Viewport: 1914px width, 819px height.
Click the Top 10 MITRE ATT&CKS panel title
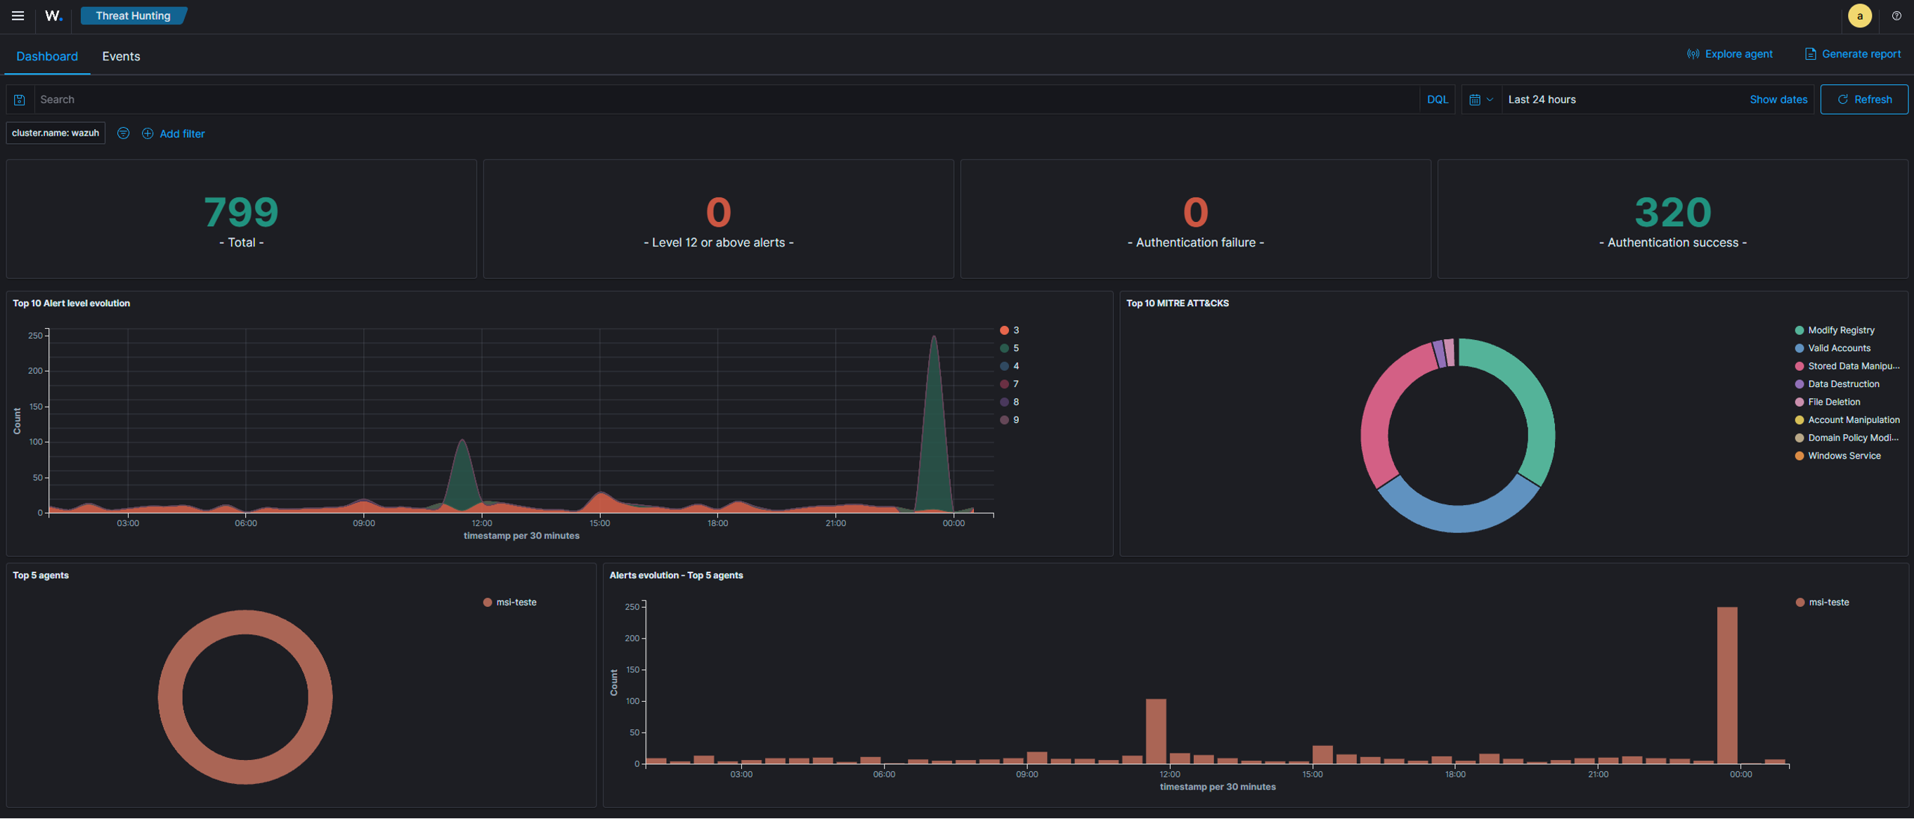tap(1177, 303)
